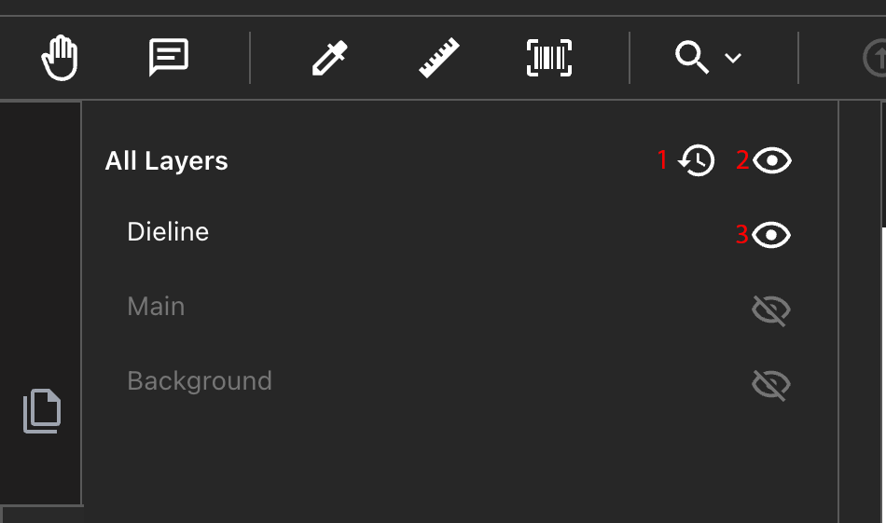Expand the zoom options dropdown arrow
This screenshot has height=523, width=886.
tap(733, 58)
